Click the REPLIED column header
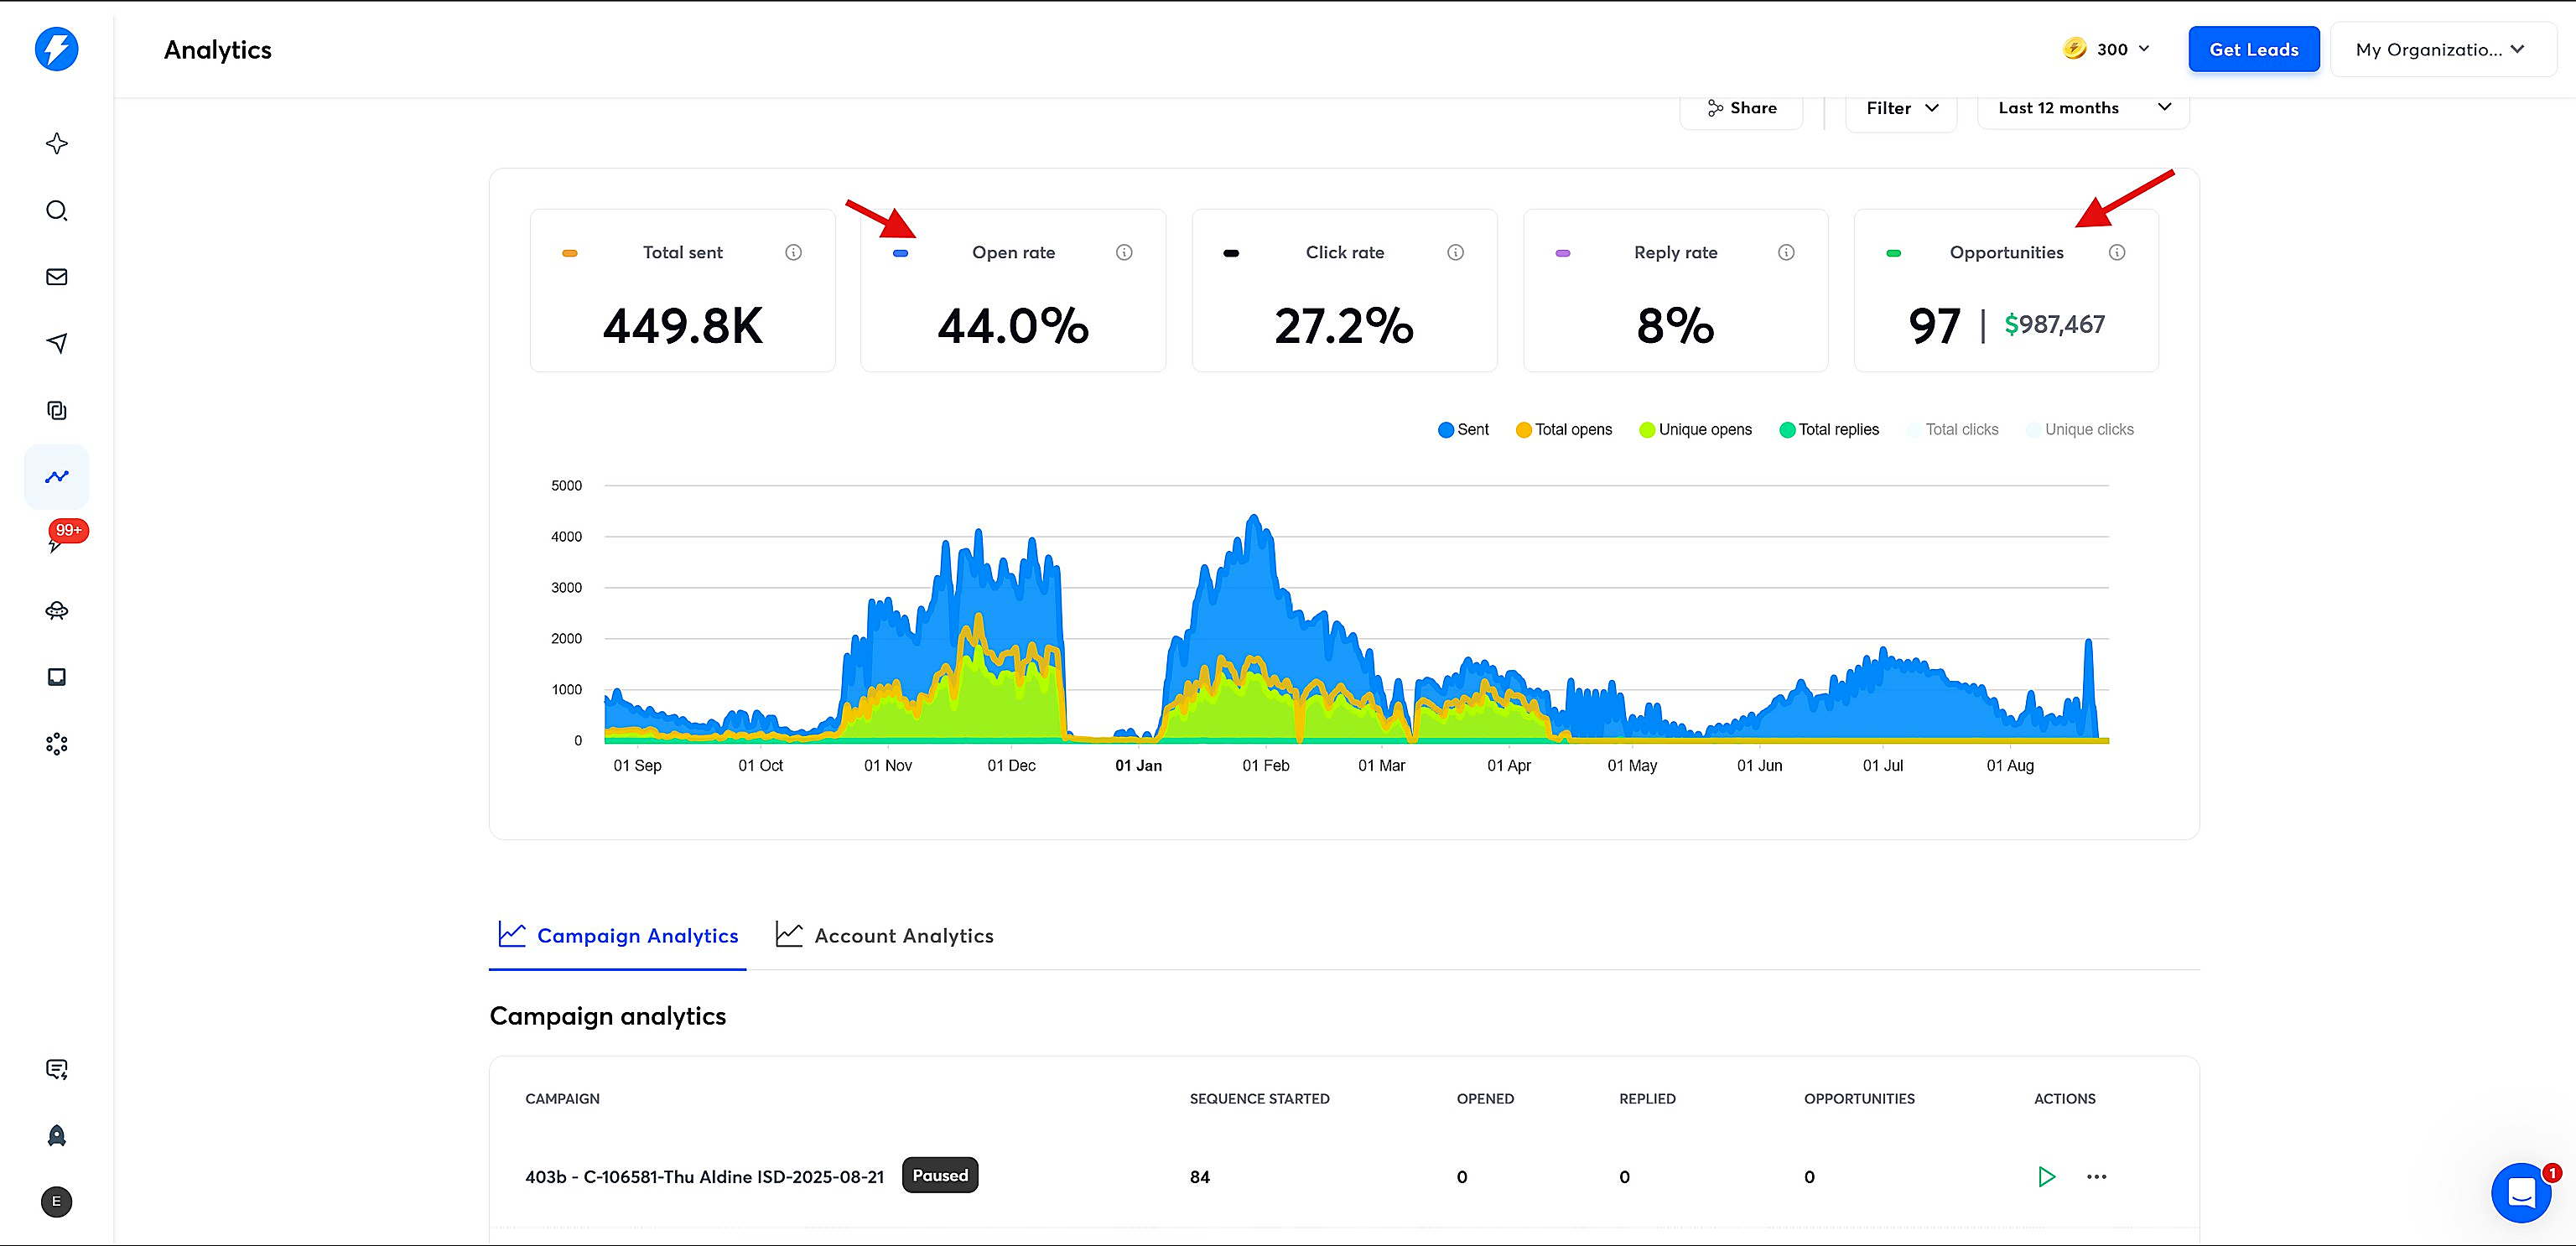The width and height of the screenshot is (2576, 1246). click(1647, 1098)
